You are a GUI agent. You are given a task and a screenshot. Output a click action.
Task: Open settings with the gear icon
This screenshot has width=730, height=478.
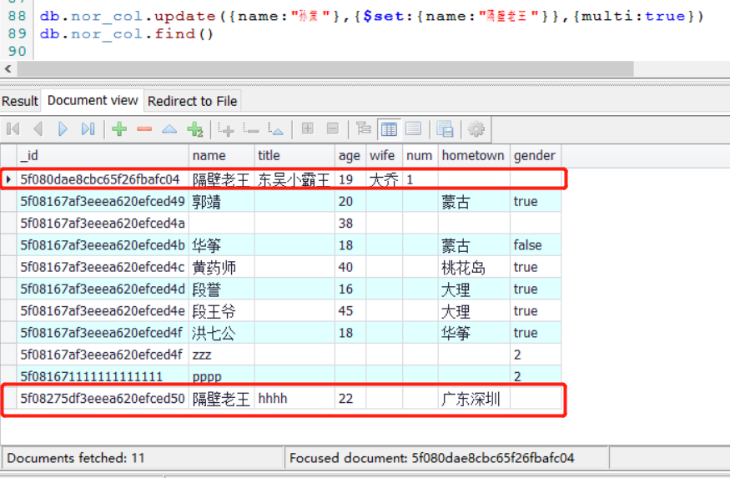point(476,129)
